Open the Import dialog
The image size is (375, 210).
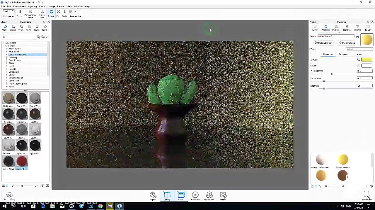click(153, 196)
